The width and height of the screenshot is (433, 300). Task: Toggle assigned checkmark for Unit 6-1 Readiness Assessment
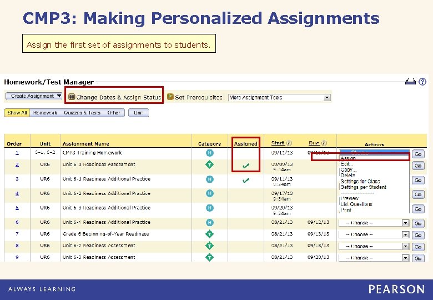(x=246, y=166)
